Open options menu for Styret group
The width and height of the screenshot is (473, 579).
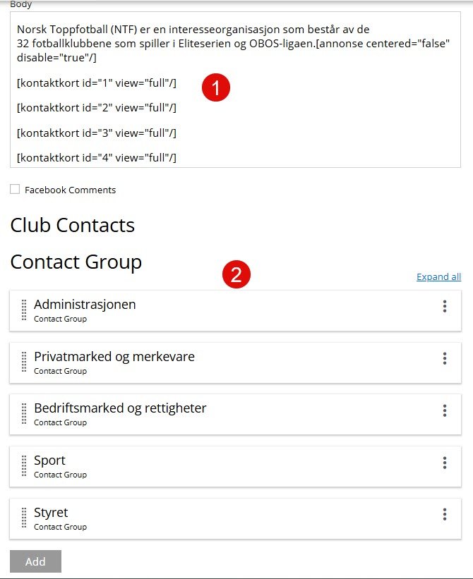click(444, 515)
